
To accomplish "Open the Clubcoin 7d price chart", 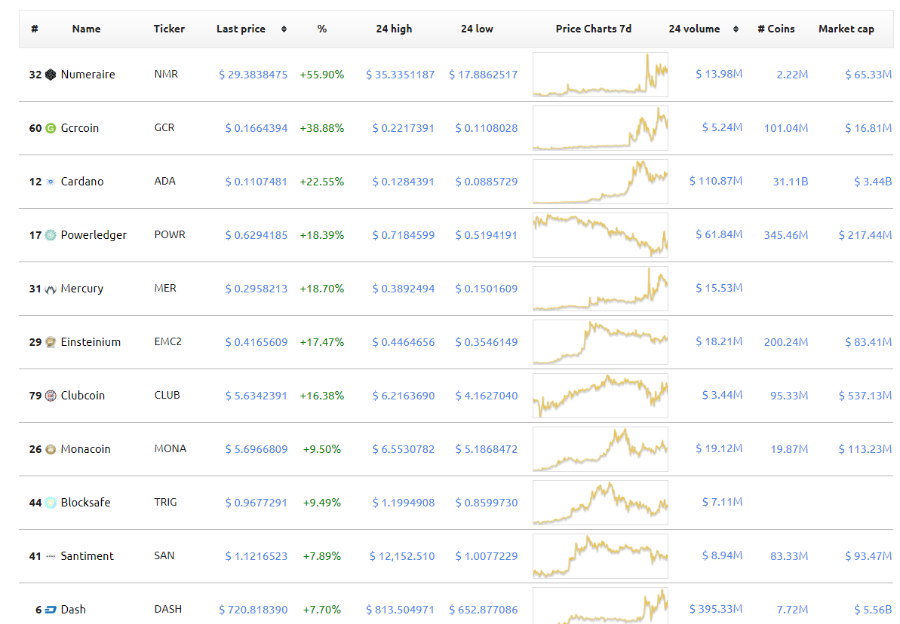I will (601, 396).
